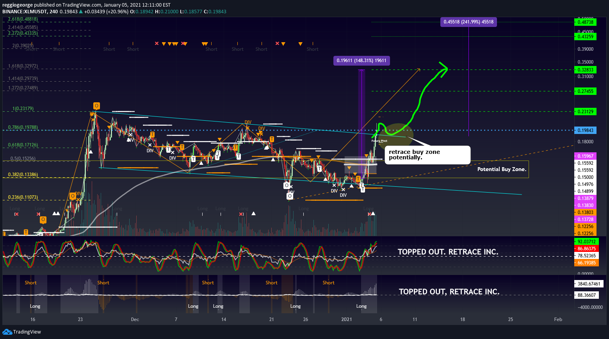Click the blue 0.19843 current price tag
The height and width of the screenshot is (339, 609).
586,130
